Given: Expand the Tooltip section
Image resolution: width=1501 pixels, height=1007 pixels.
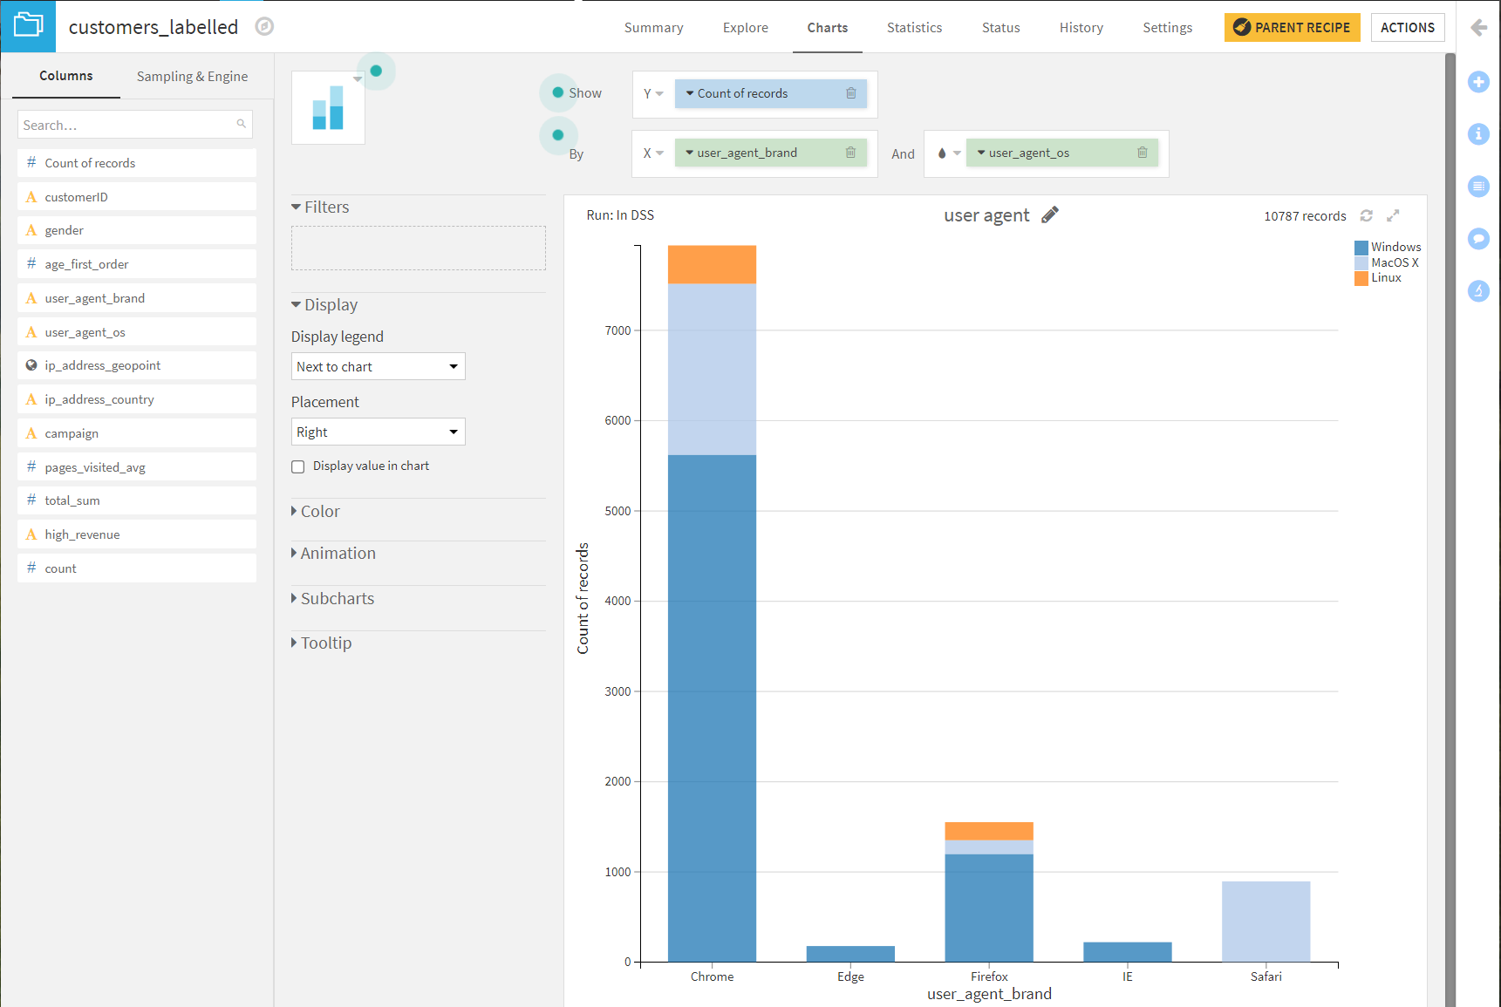Looking at the screenshot, I should point(321,643).
